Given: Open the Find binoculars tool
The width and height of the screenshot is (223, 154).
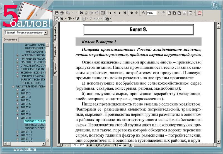Looking at the screenshot, I should click(81, 13).
